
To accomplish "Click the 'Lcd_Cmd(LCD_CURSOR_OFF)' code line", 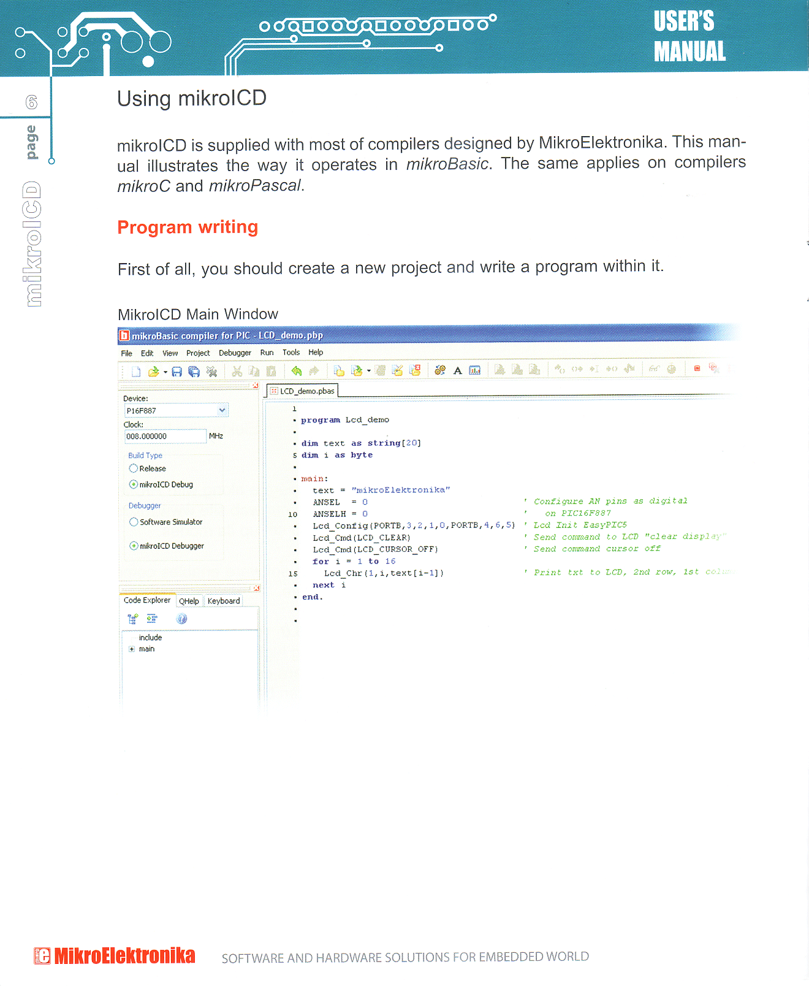I will (376, 549).
